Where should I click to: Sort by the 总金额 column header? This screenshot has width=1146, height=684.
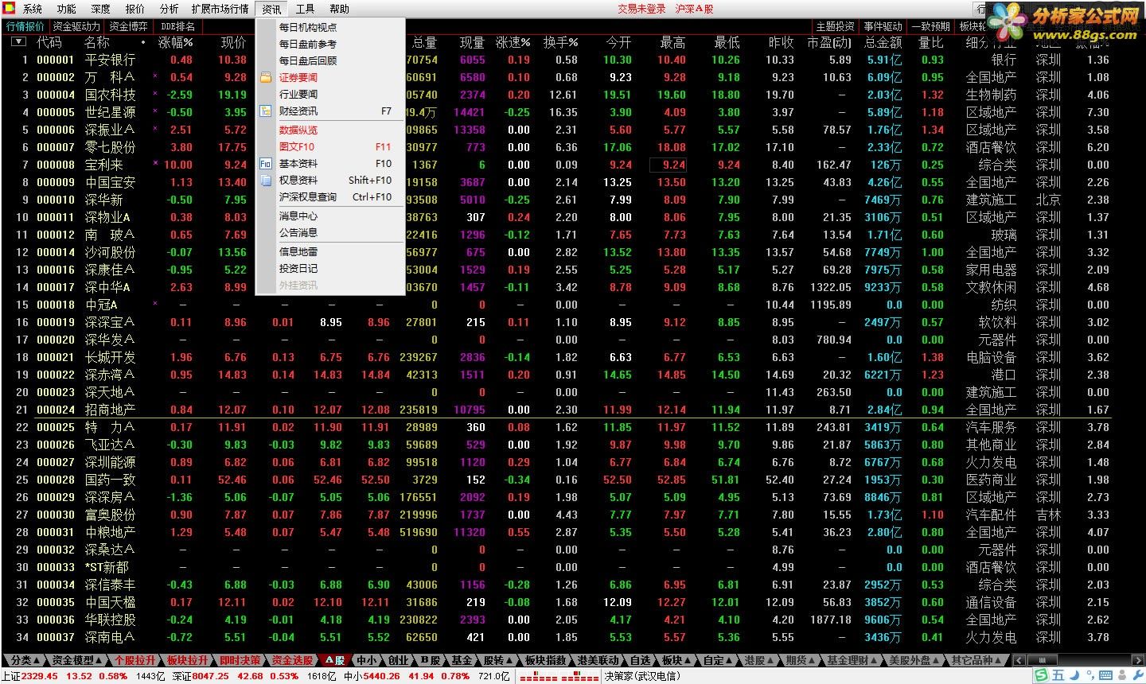click(883, 42)
